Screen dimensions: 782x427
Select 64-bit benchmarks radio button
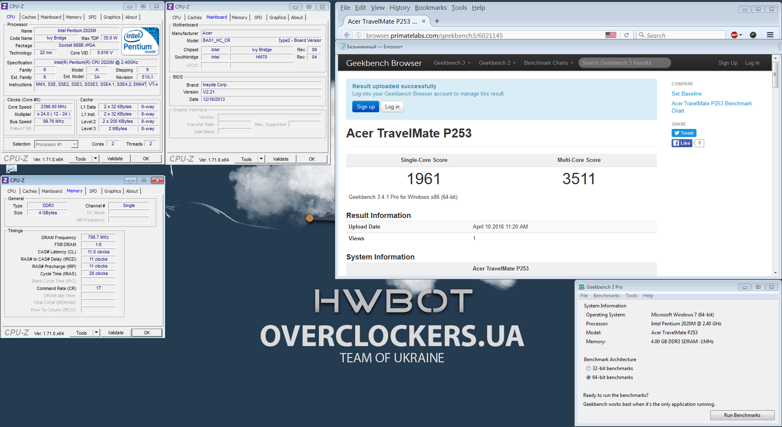(589, 377)
